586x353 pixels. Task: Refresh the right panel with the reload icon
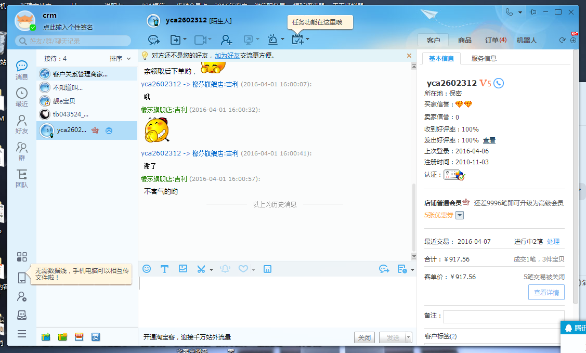pos(562,40)
